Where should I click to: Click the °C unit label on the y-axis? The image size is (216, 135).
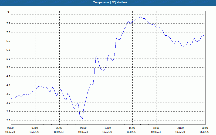click(9, 12)
